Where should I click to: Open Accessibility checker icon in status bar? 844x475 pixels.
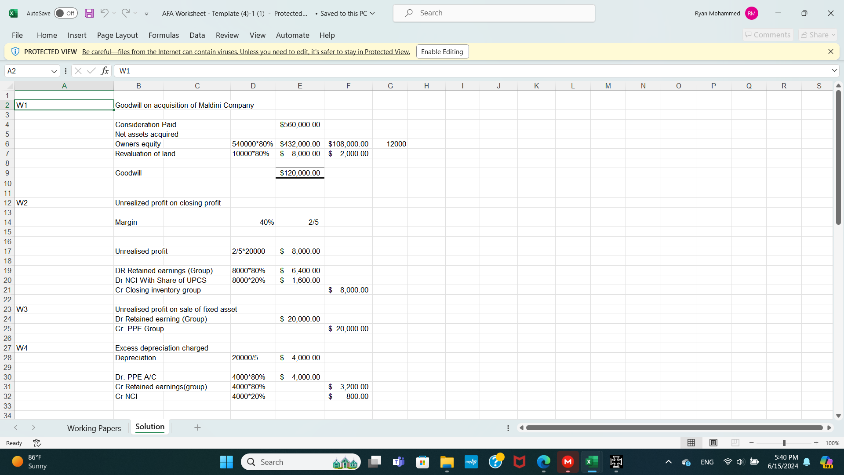[x=37, y=443]
